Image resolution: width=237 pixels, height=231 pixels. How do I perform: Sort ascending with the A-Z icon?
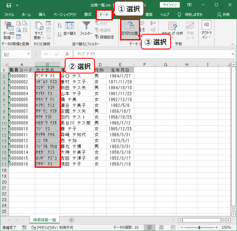coord(59,25)
